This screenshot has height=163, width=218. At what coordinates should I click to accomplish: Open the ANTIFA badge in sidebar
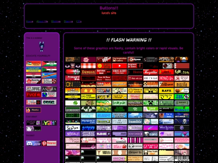tap(49, 89)
